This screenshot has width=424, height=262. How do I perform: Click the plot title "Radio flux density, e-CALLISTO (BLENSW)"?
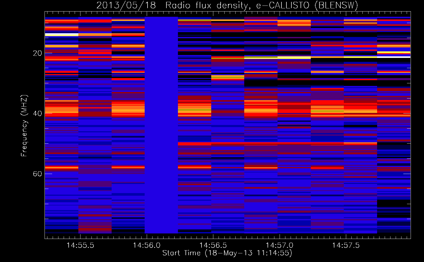click(262, 6)
